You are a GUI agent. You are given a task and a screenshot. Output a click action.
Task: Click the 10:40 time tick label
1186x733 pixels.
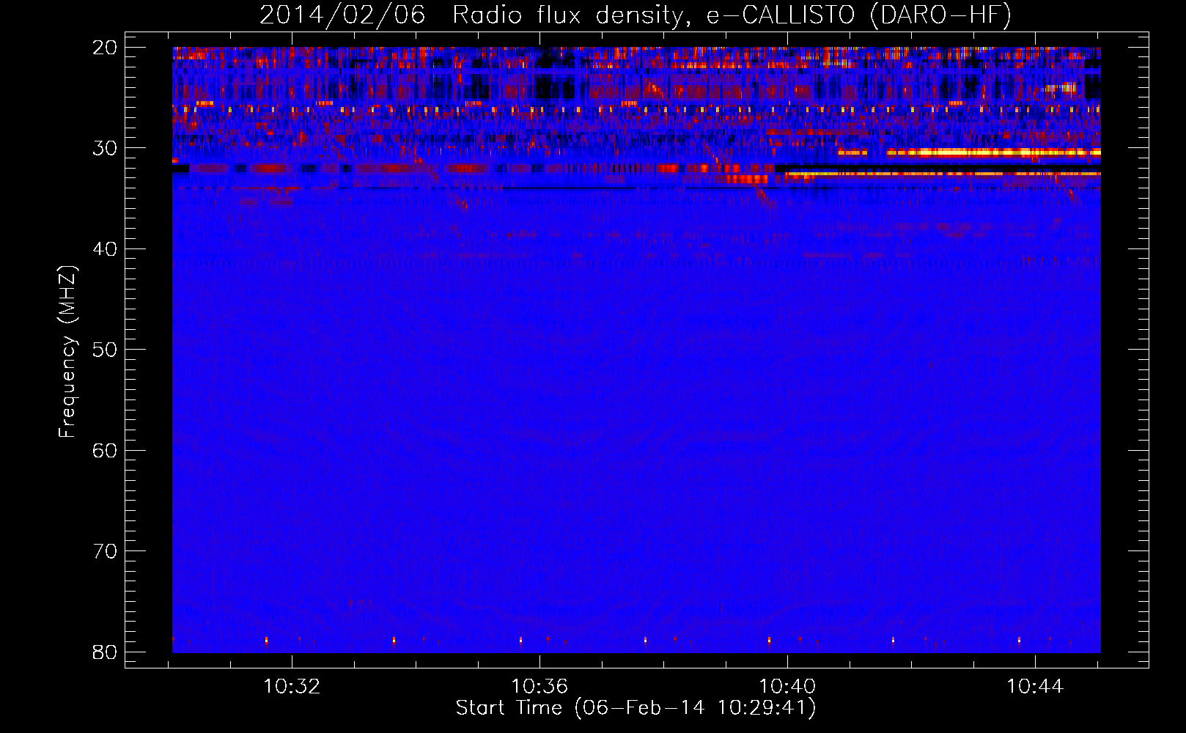click(x=787, y=687)
